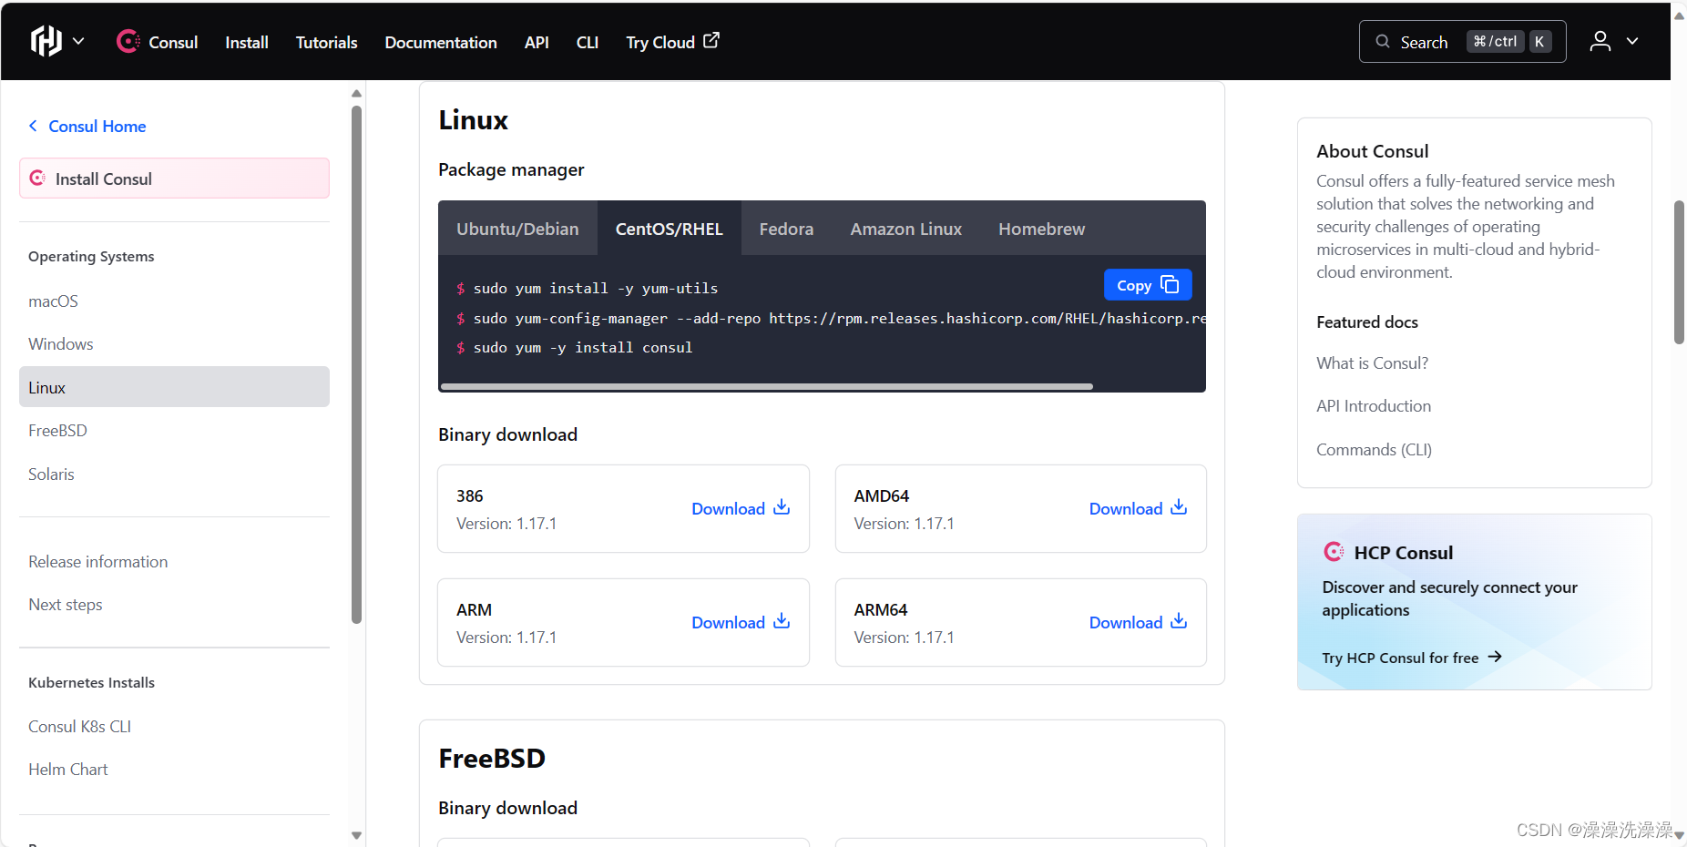Click 'Try HCP Consul for free'
The image size is (1687, 847).
(1399, 657)
